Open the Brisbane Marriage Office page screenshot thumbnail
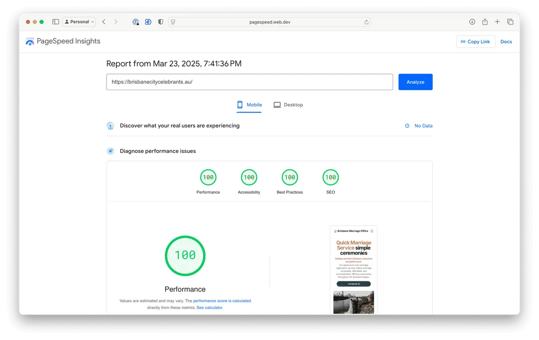 click(x=353, y=270)
